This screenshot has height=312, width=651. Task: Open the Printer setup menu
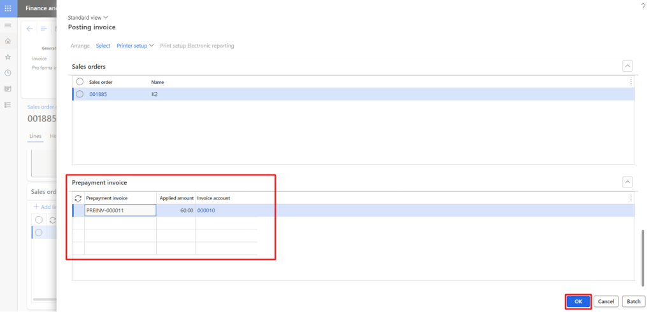[x=135, y=46]
